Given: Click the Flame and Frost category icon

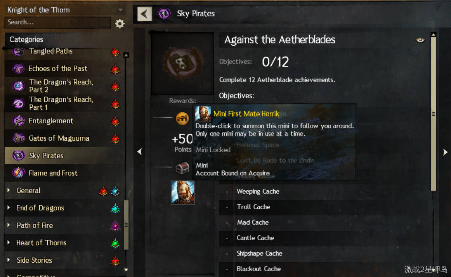Looking at the screenshot, I should point(18,173).
